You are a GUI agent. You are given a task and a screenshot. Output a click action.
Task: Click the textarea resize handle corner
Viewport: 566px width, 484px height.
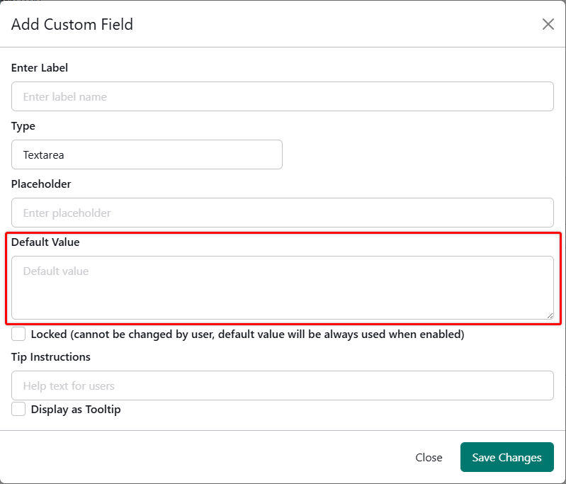(549, 315)
